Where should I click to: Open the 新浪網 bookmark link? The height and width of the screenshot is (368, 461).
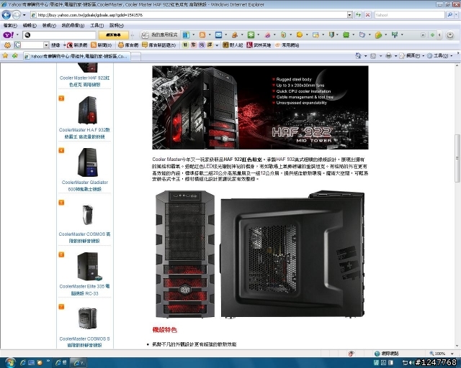[77, 45]
